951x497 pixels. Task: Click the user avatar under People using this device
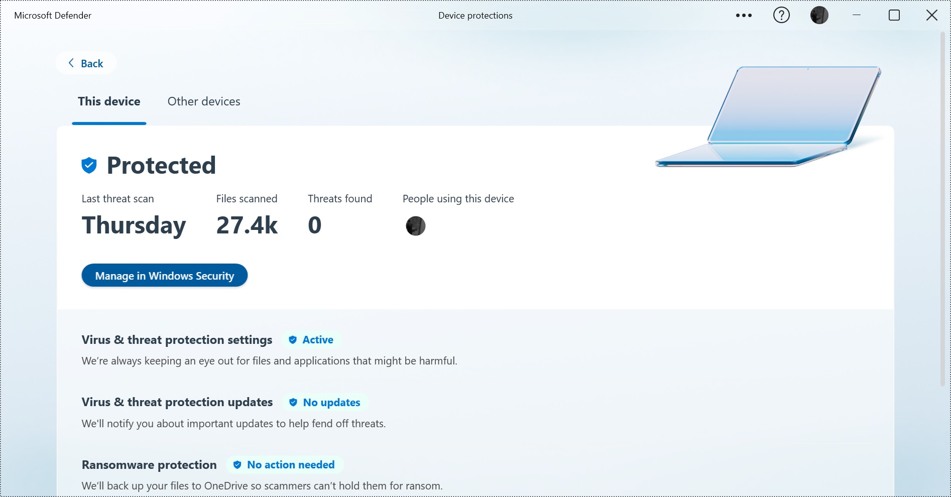(415, 226)
